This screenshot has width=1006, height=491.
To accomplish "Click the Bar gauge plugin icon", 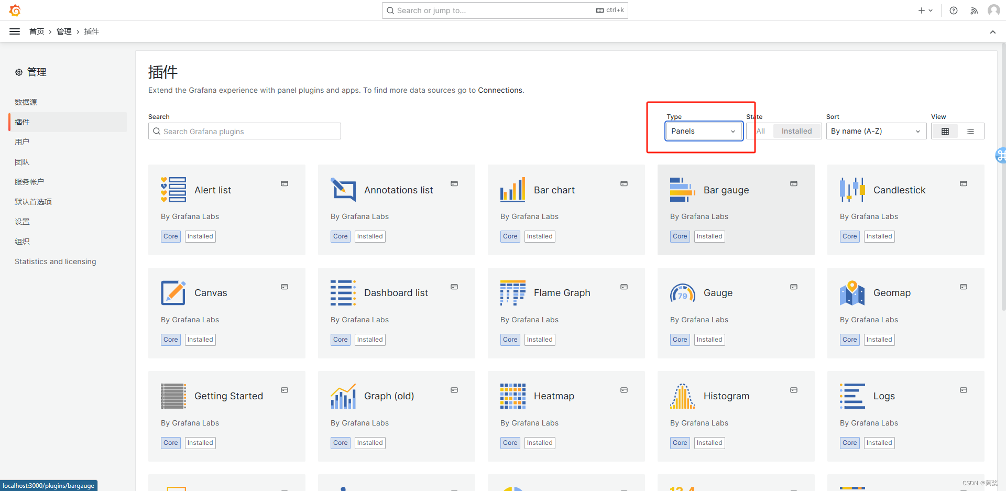I will 683,190.
